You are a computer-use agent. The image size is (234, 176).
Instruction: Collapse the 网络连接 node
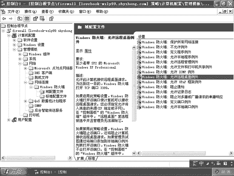26,82
